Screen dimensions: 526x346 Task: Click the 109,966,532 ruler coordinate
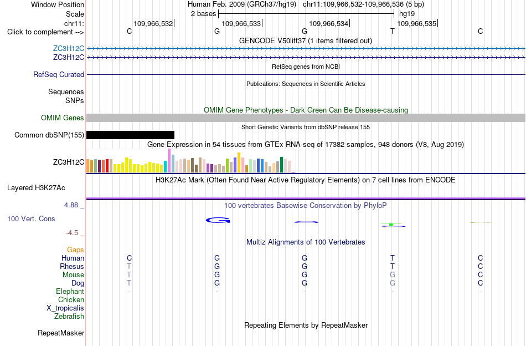[153, 23]
